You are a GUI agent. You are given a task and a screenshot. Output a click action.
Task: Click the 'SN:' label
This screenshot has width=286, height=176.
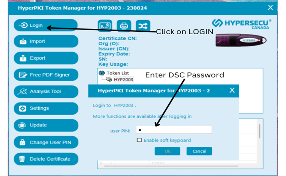coord(103,59)
